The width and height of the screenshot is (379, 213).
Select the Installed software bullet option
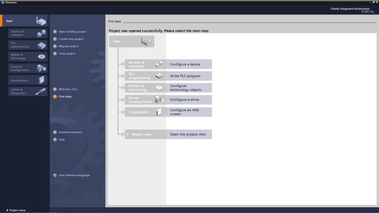pos(56,132)
